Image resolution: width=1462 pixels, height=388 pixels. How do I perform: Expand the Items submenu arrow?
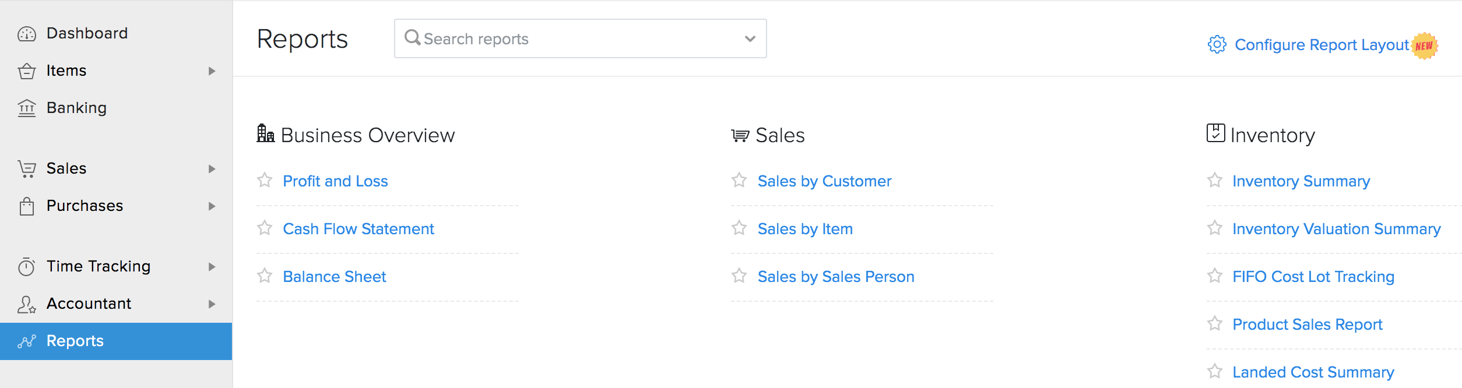(x=212, y=71)
